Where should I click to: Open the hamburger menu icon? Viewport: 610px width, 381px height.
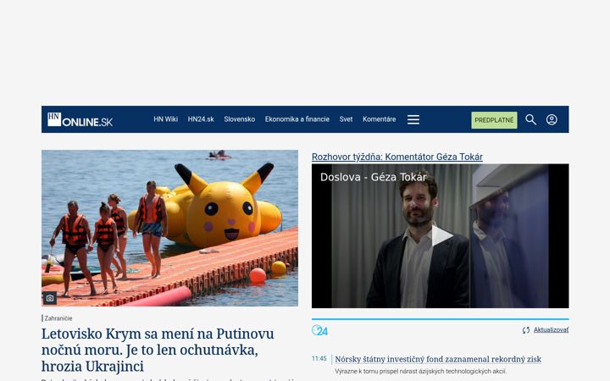pyautogui.click(x=413, y=119)
